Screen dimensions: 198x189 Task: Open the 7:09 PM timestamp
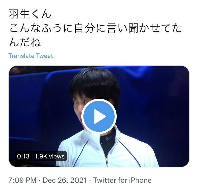point(22,180)
